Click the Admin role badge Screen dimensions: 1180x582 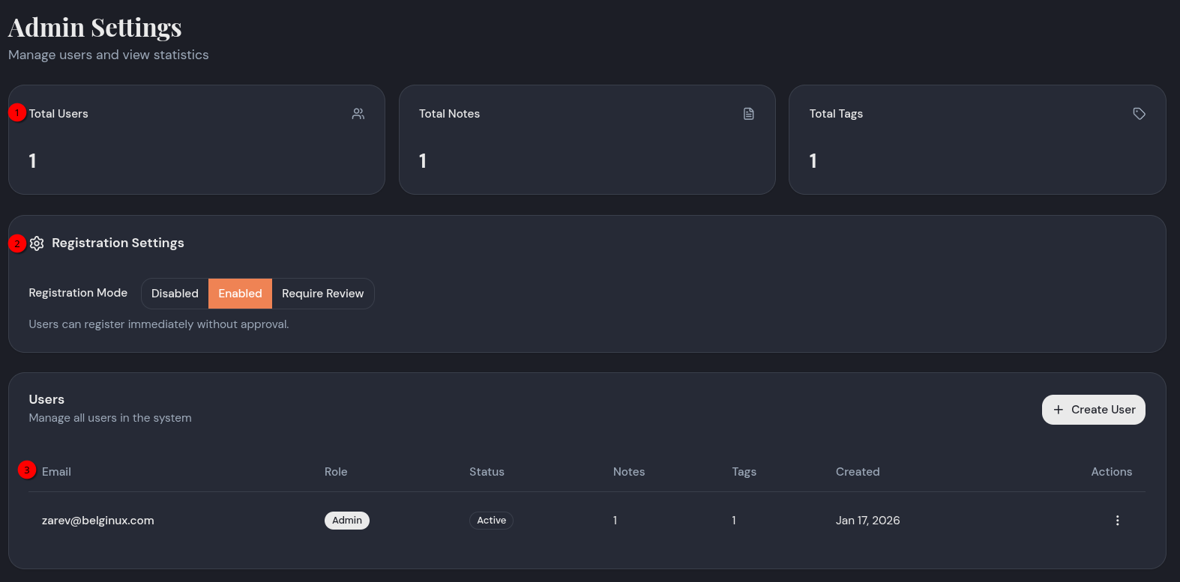pos(347,521)
